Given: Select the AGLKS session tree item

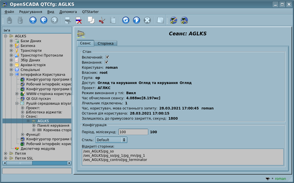Looking at the screenshot, I should [x=43, y=121].
